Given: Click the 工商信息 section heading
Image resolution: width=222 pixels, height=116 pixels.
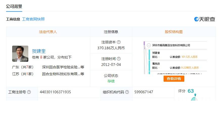Looking at the screenshot, I should point(13,19).
